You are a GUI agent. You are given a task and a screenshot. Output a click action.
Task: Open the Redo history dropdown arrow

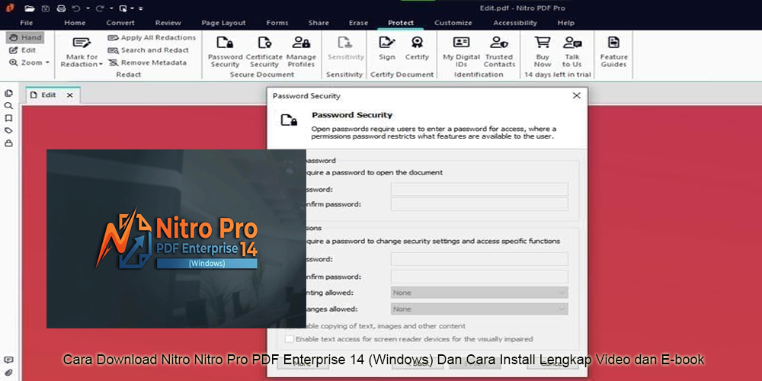[x=112, y=8]
